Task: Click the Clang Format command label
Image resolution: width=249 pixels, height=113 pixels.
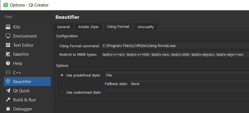Action: point(80,46)
